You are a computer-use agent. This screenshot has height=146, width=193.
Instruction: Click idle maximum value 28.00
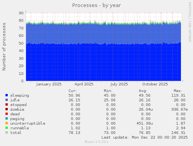click(179, 100)
